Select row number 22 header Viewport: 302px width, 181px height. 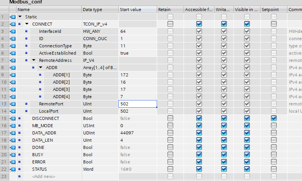click(x=4, y=169)
